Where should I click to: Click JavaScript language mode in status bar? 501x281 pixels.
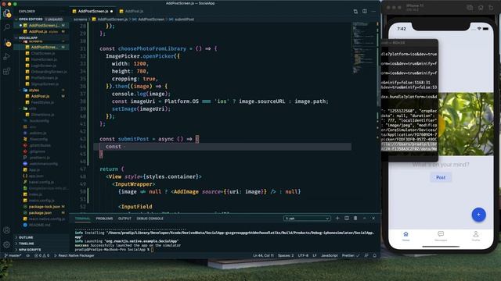coord(329,255)
